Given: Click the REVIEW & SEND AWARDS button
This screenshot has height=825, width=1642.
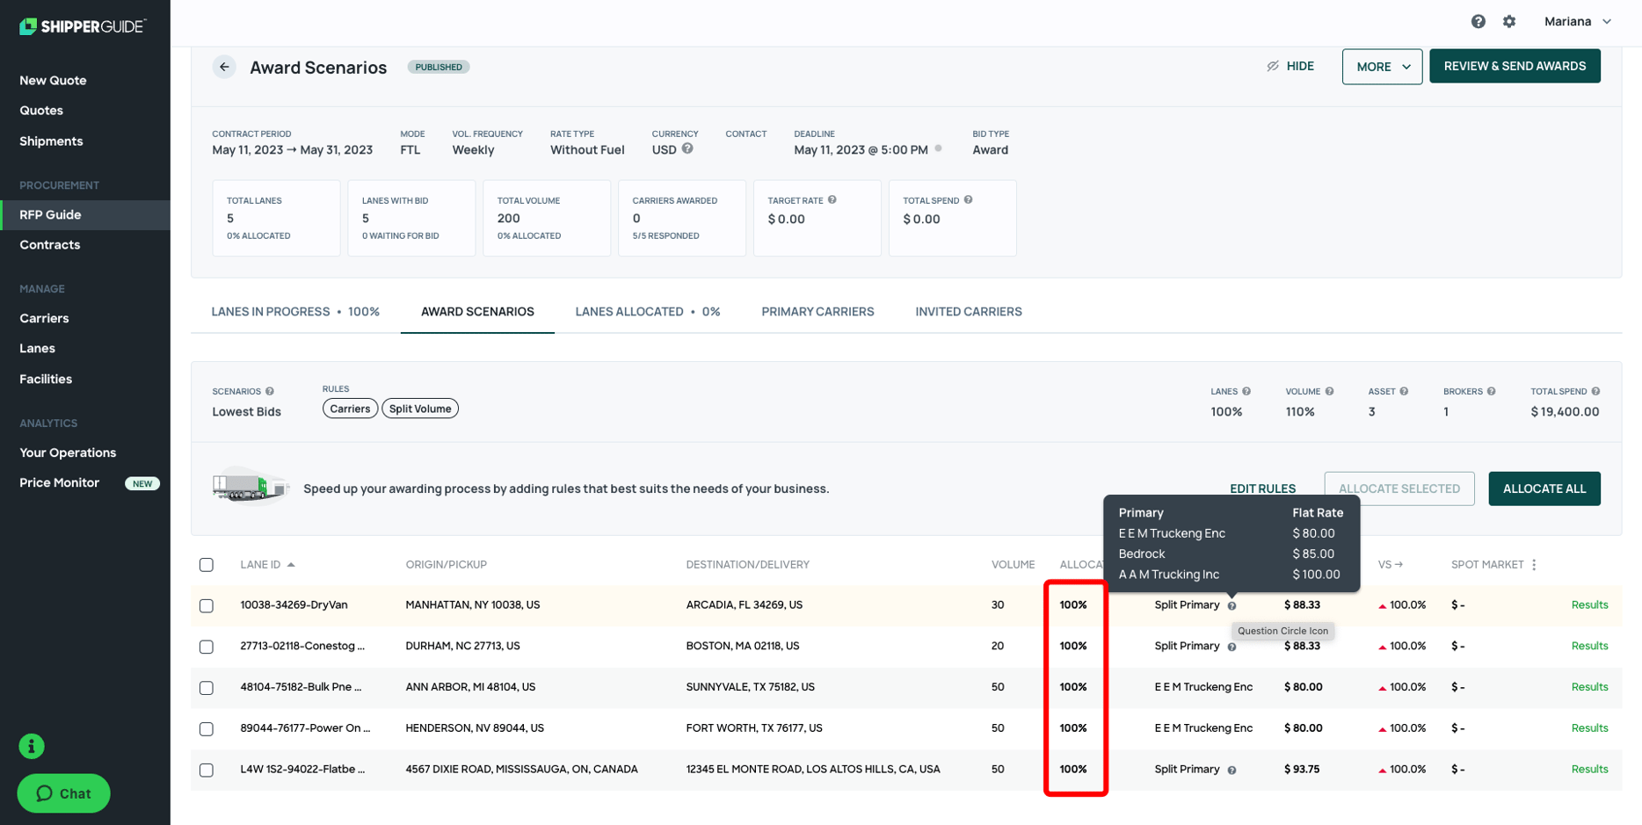Looking at the screenshot, I should (x=1515, y=65).
